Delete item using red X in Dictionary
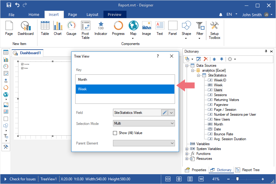 (206, 59)
